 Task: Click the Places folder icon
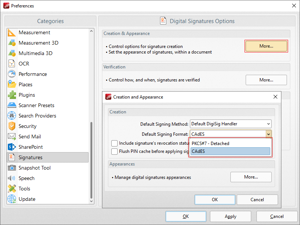[12, 84]
